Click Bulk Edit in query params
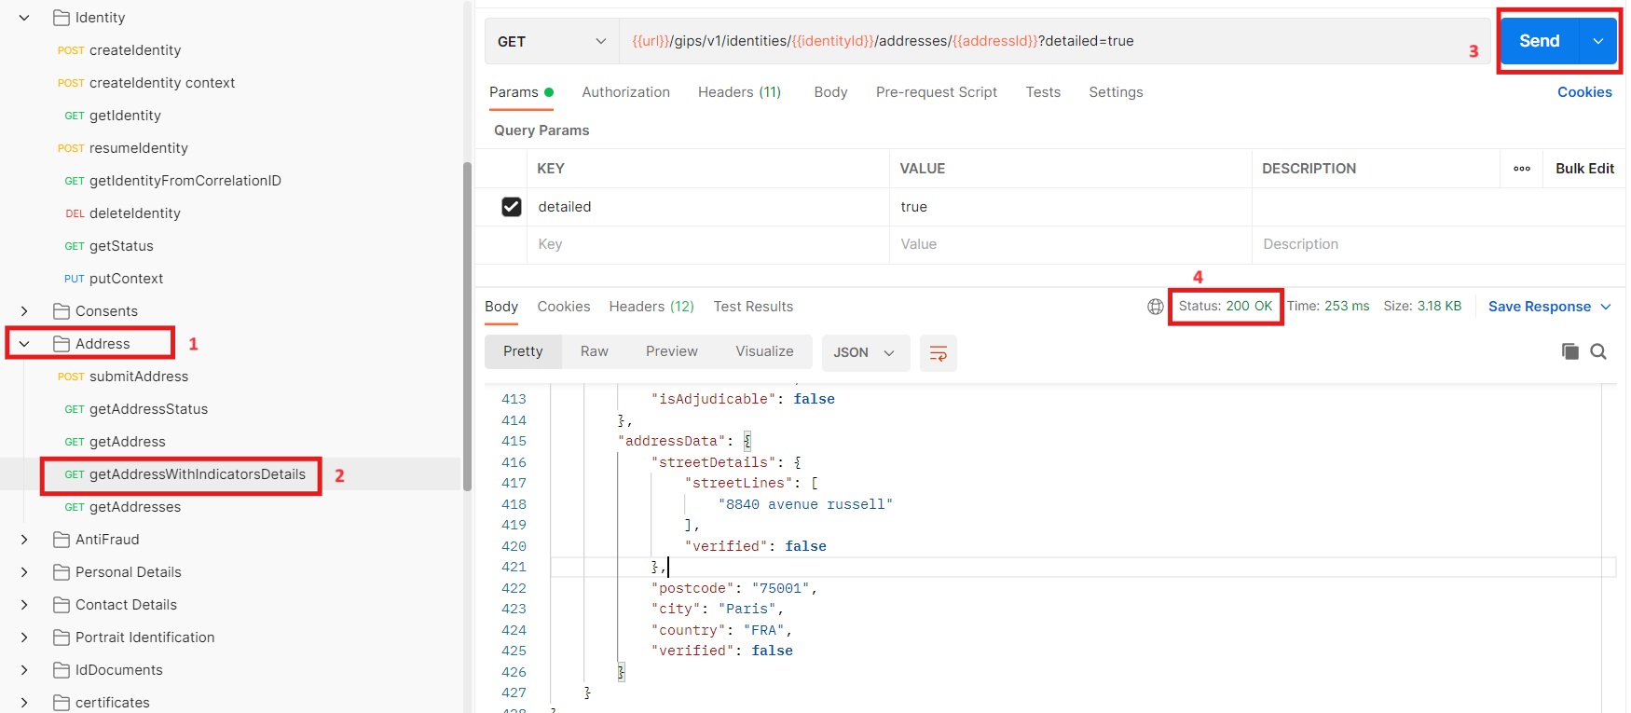 click(x=1584, y=169)
